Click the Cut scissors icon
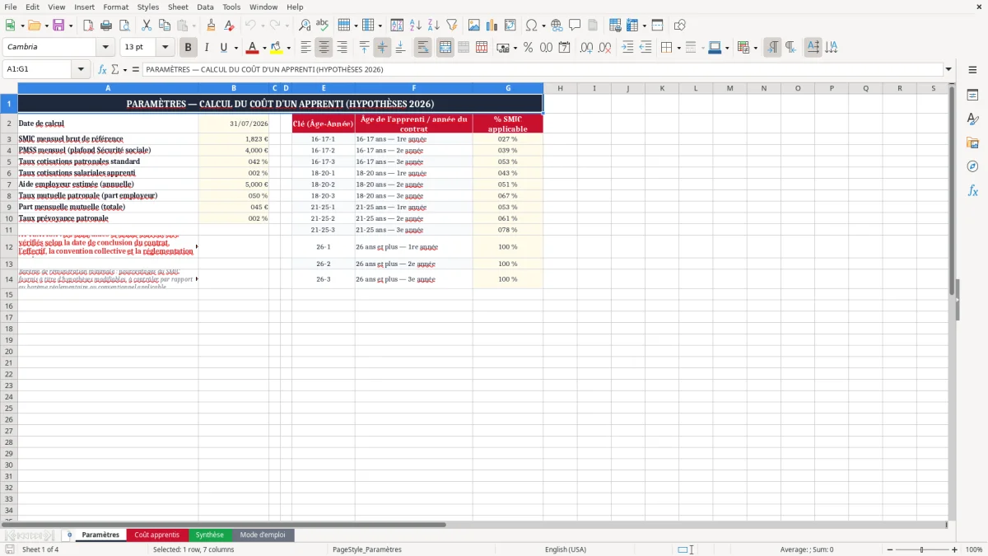This screenshot has width=988, height=556. [x=147, y=26]
